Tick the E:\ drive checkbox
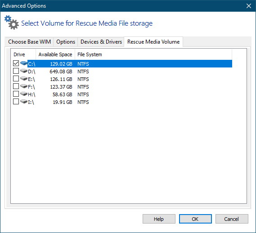256x233 pixels. (16, 79)
